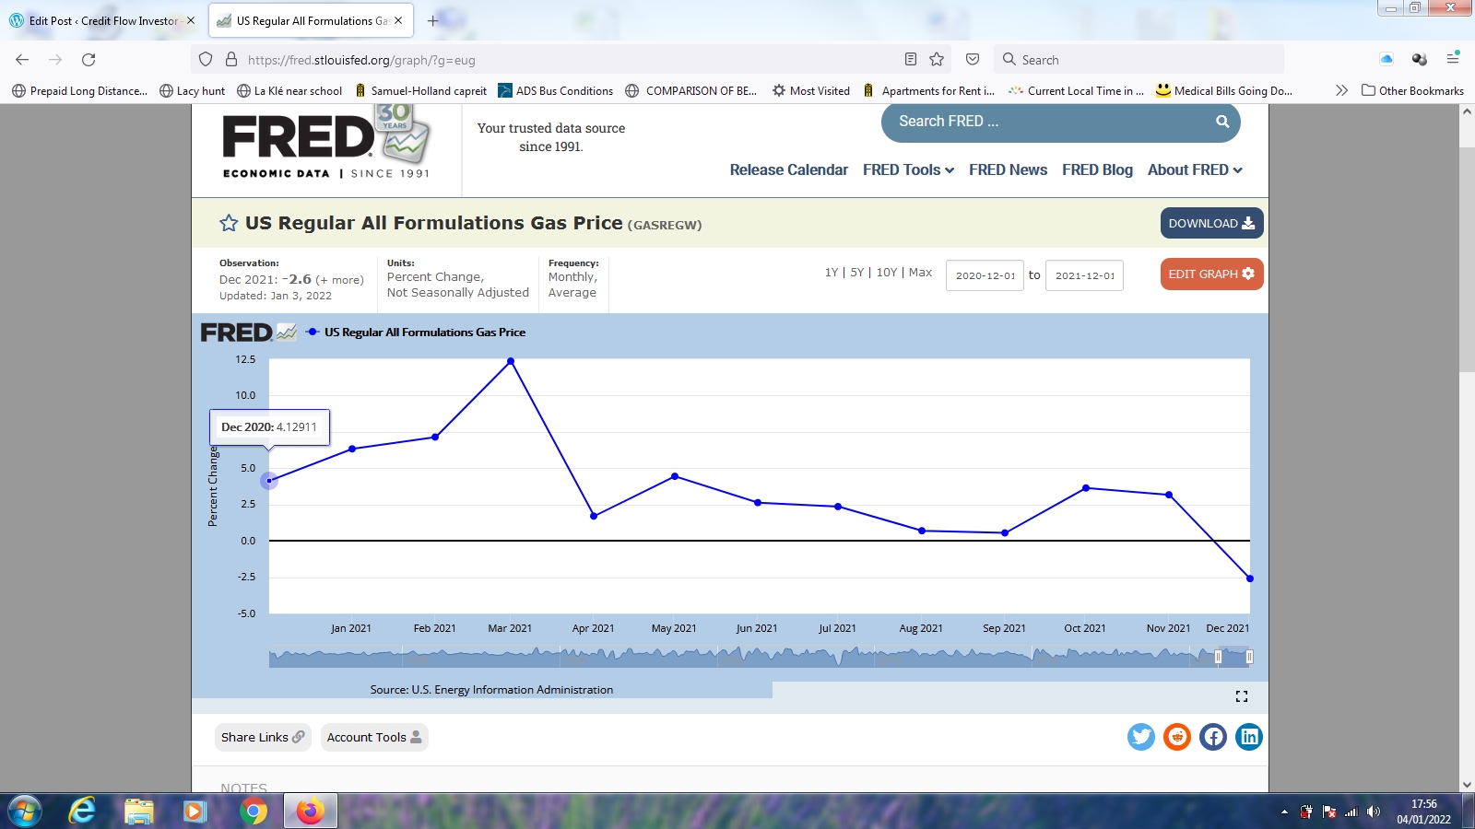Share the graph on Reddit
Screen dimensions: 1475x829
[x=1177, y=737]
